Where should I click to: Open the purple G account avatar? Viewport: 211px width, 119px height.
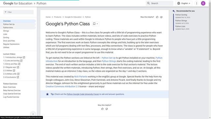[x=203, y=3]
